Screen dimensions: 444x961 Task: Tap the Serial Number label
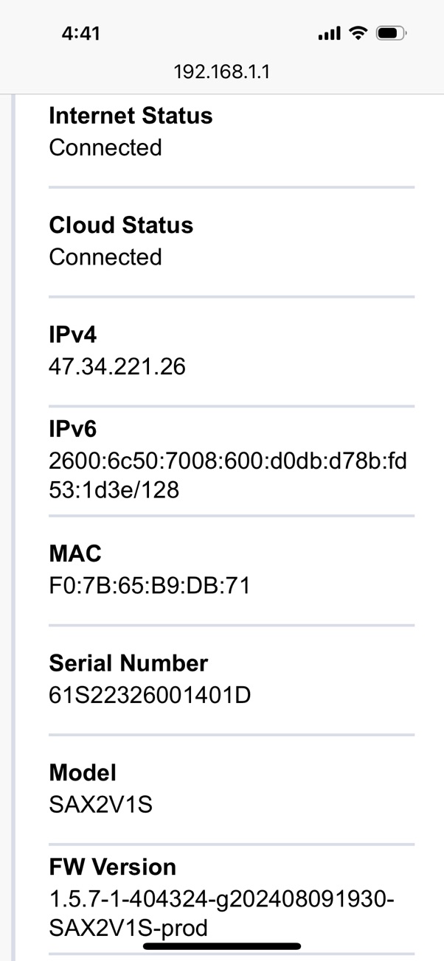click(128, 663)
